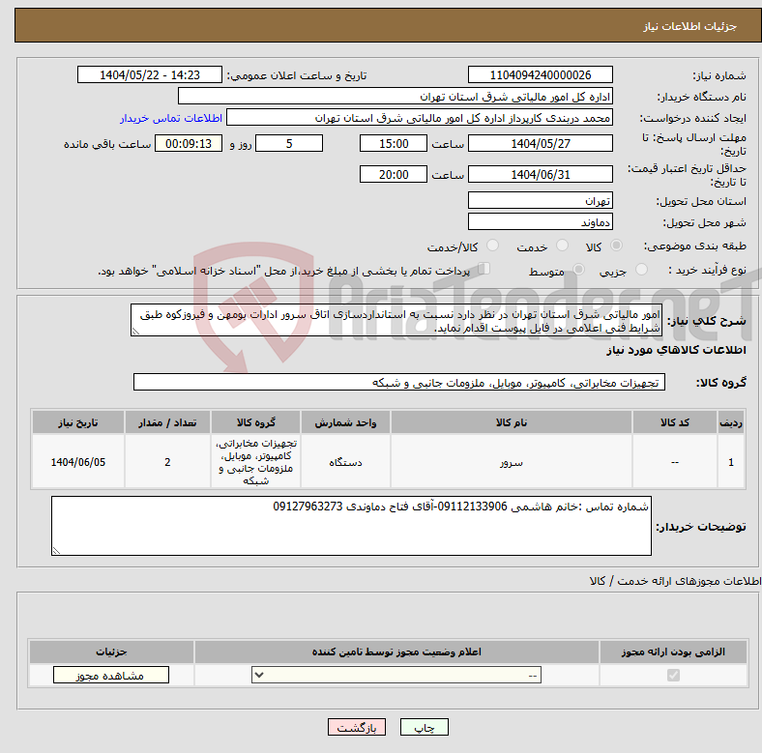Image resolution: width=762 pixels, height=753 pixels.
Task: Click announcement date field 1404/05/22 - 14:23
Action: pos(150,74)
